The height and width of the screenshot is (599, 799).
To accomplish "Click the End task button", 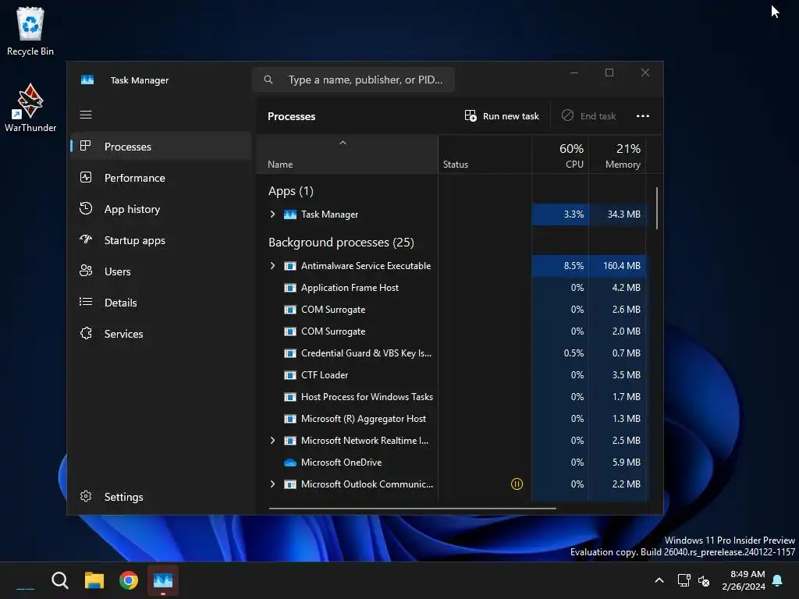I will tap(588, 116).
